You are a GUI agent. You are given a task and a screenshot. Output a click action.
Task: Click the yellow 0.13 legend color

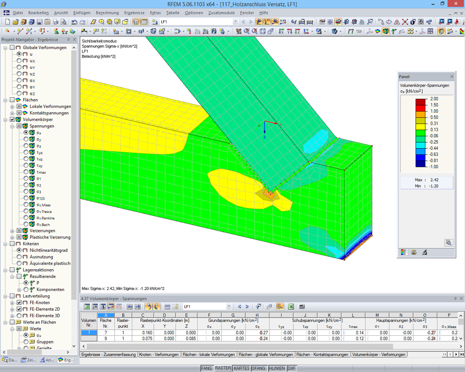point(420,126)
